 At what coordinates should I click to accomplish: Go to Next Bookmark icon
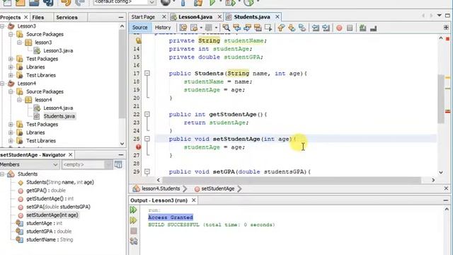(292, 28)
